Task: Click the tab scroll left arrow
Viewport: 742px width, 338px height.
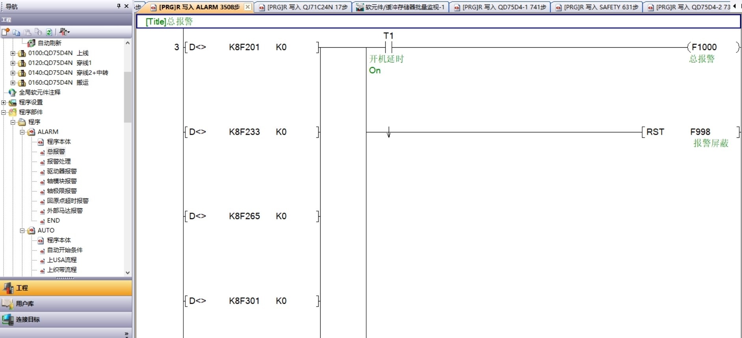Action: pos(735,6)
